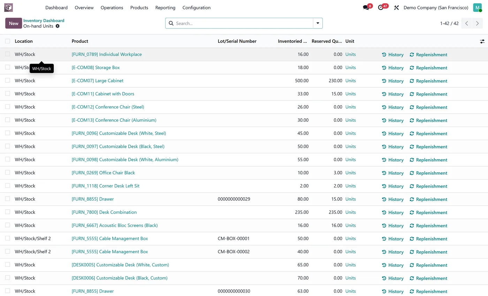Click the first WH/Stock/Shelf 2 location cell

33,239
